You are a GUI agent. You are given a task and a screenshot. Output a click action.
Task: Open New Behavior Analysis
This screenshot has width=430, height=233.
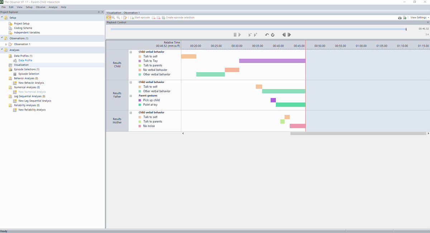pos(31,83)
